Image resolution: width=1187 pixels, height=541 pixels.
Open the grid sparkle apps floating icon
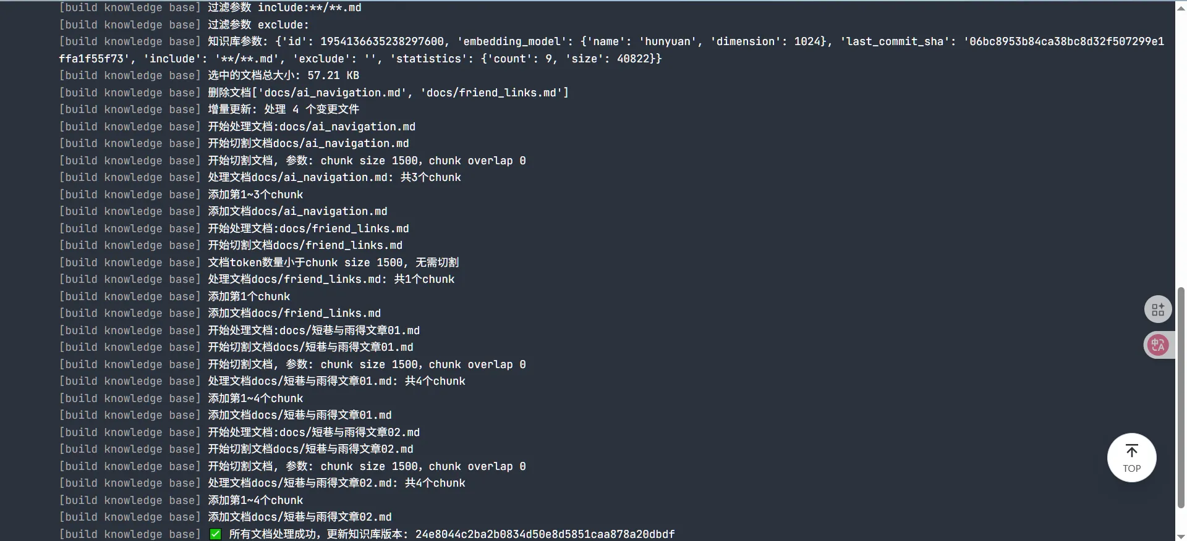click(x=1157, y=309)
